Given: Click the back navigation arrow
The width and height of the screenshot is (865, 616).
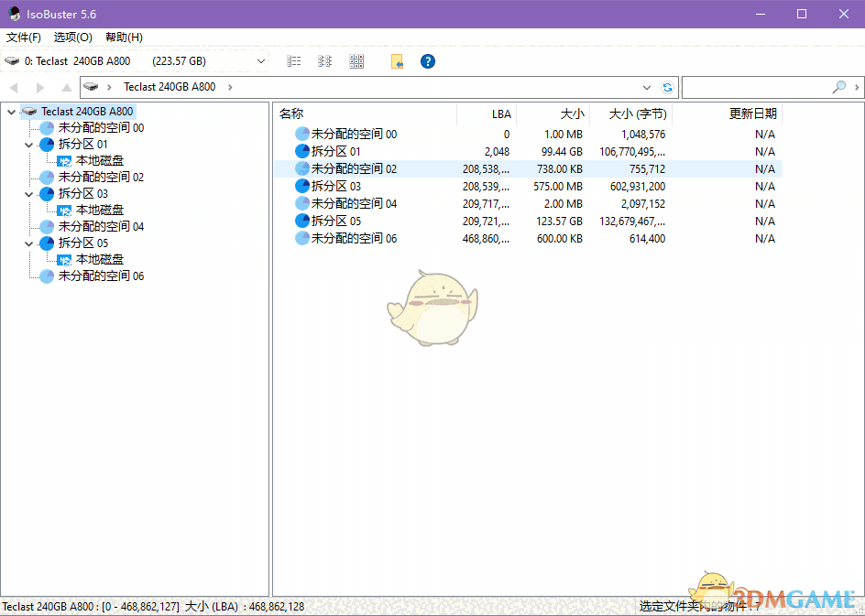Looking at the screenshot, I should coord(14,87).
